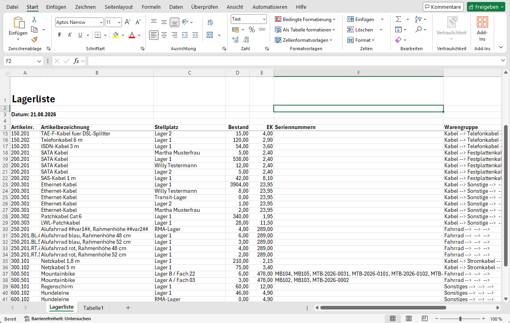
Task: Click the Merge and Center icon
Action: pos(210,35)
